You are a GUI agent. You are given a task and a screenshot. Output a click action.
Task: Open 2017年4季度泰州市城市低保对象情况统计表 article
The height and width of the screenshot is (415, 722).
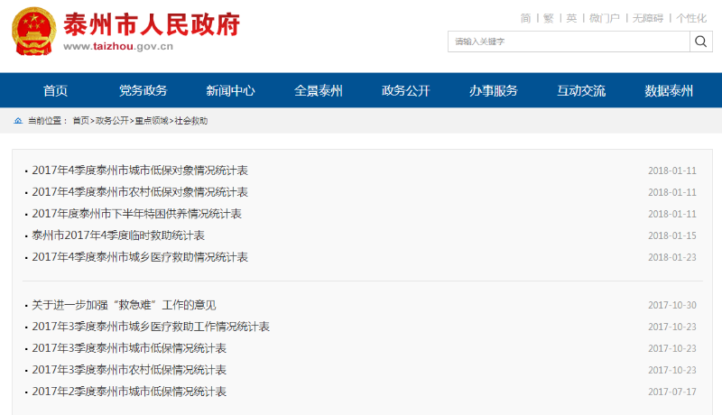tap(140, 171)
